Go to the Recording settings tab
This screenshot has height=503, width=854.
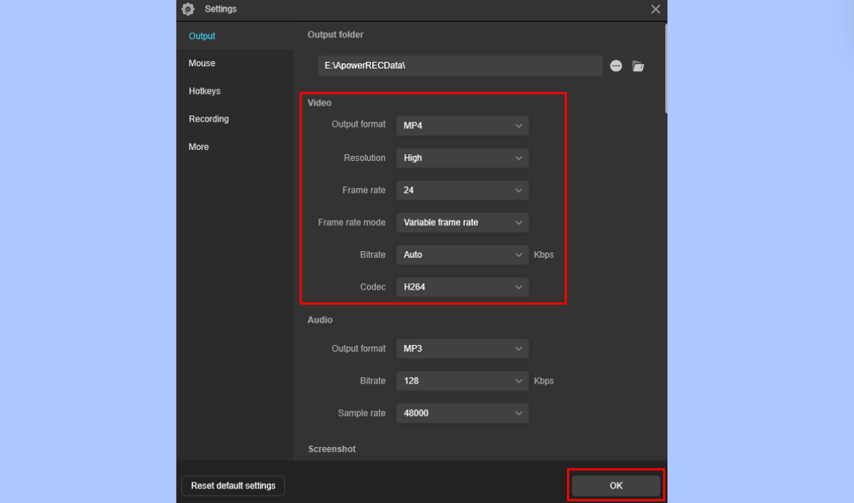pos(234,119)
